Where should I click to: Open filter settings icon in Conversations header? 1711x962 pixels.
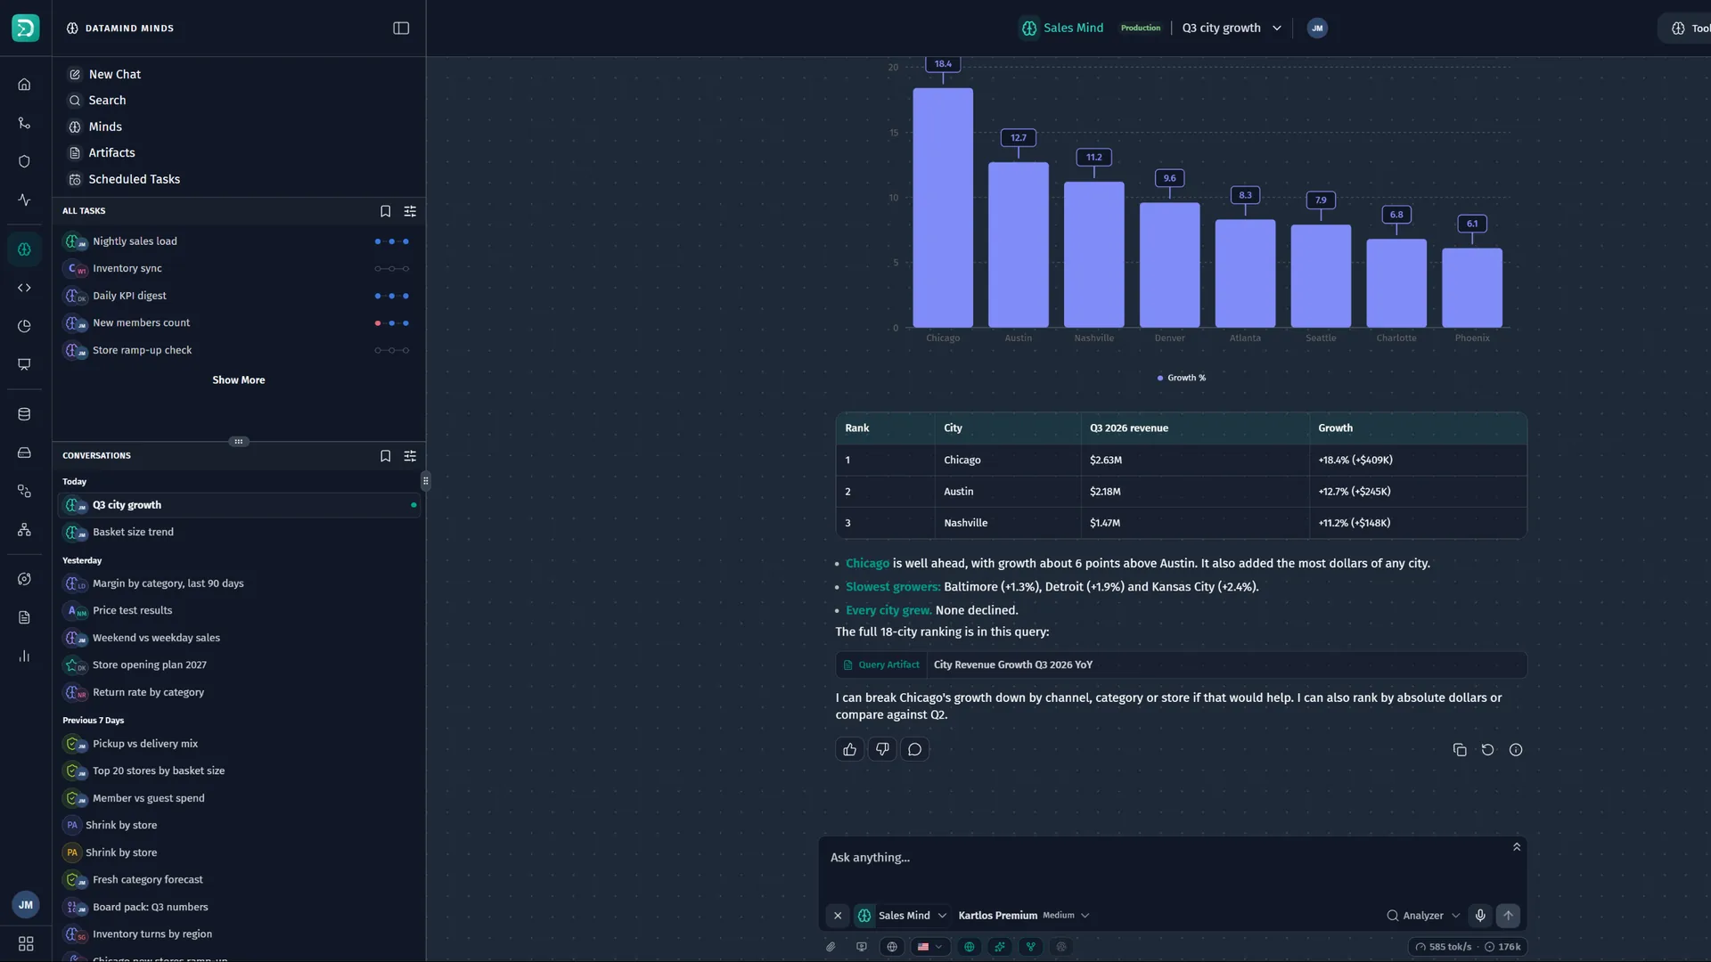click(410, 456)
